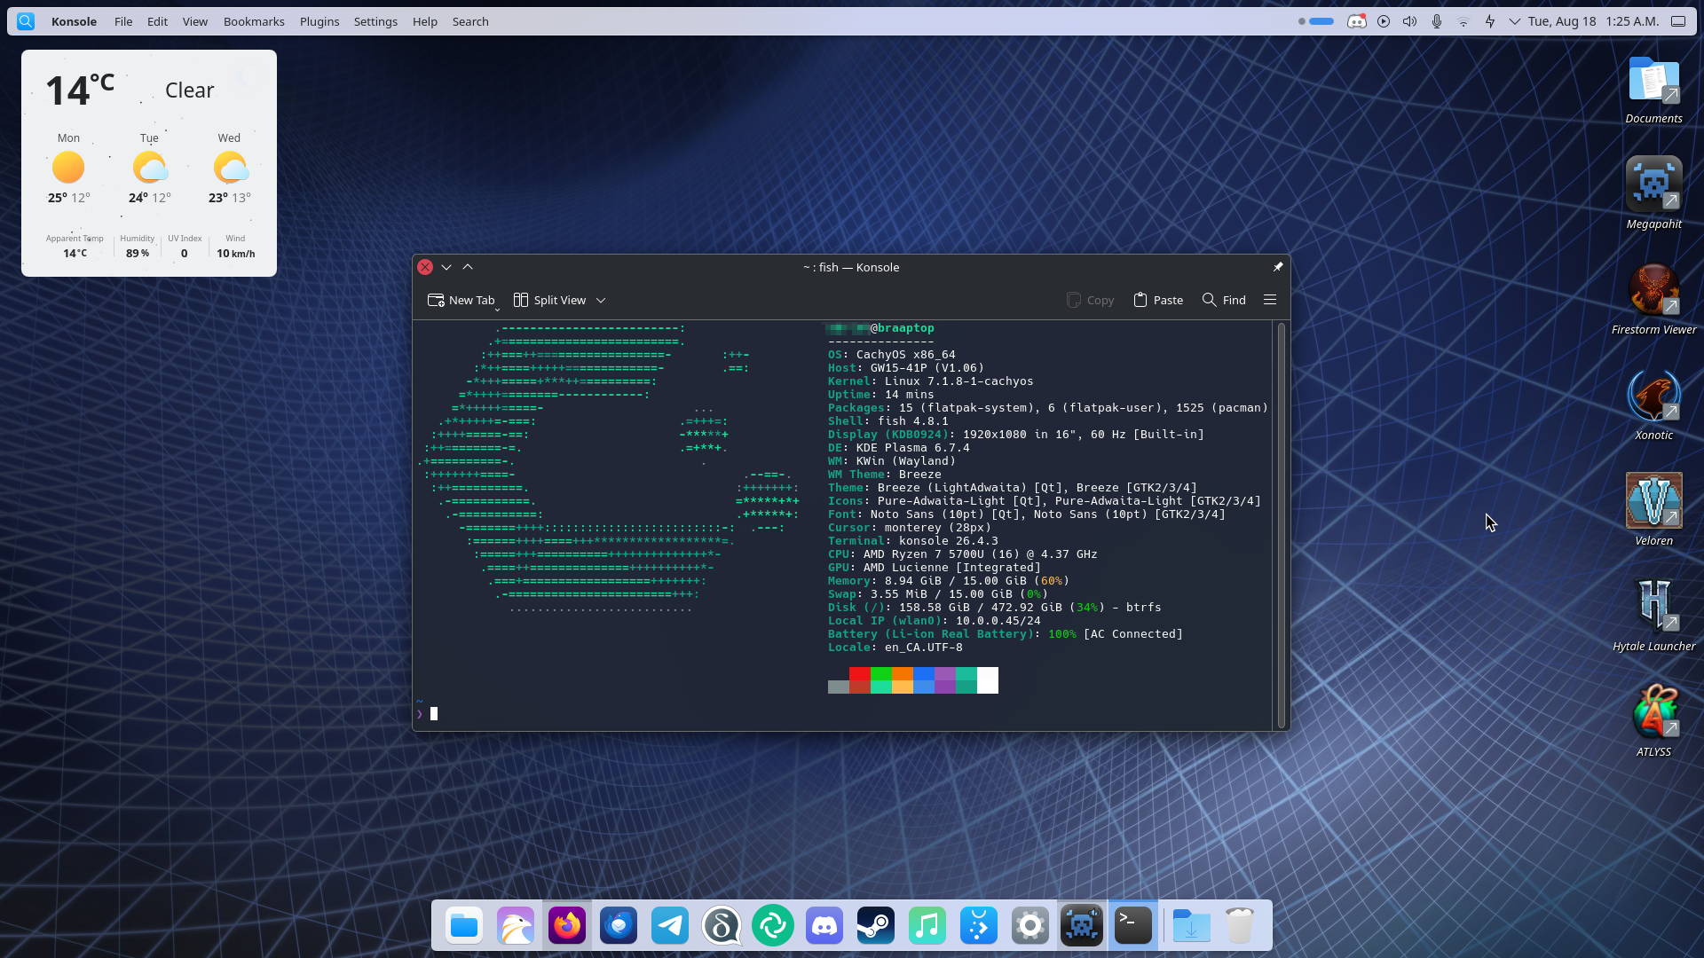Click the Copy toolbar button

pyautogui.click(x=1090, y=300)
